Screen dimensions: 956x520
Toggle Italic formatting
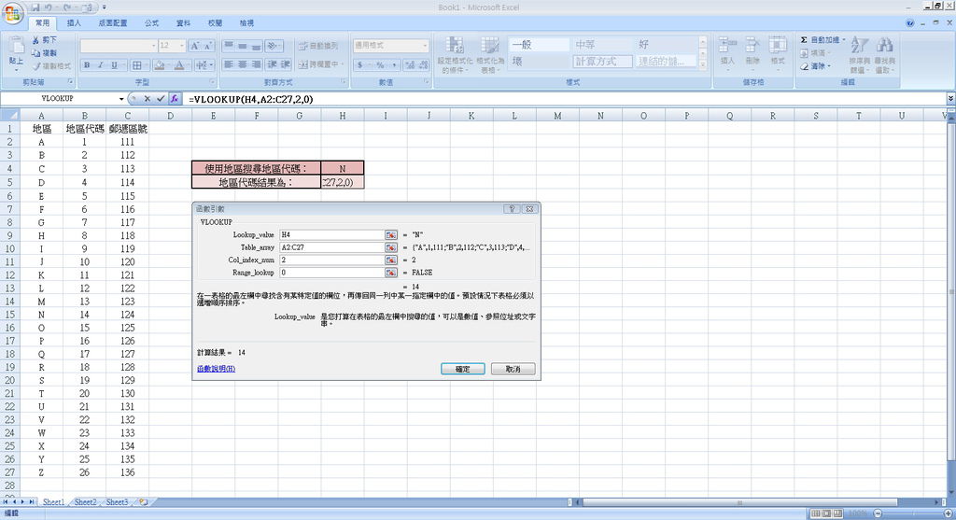click(x=100, y=64)
